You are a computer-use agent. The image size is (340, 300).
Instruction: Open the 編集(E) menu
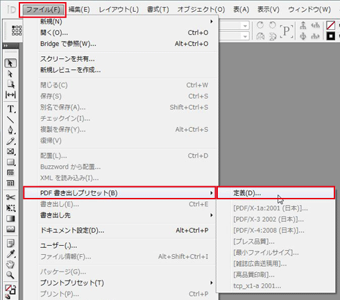coord(79,10)
